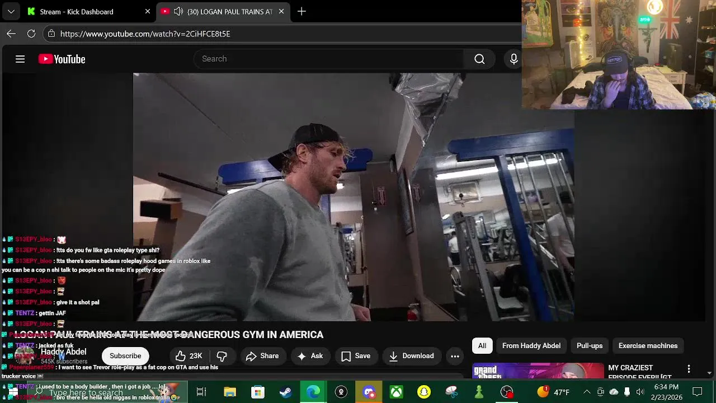Select the From Haddy Abdel chip
Image resolution: width=716 pixels, height=403 pixels.
[x=531, y=346]
